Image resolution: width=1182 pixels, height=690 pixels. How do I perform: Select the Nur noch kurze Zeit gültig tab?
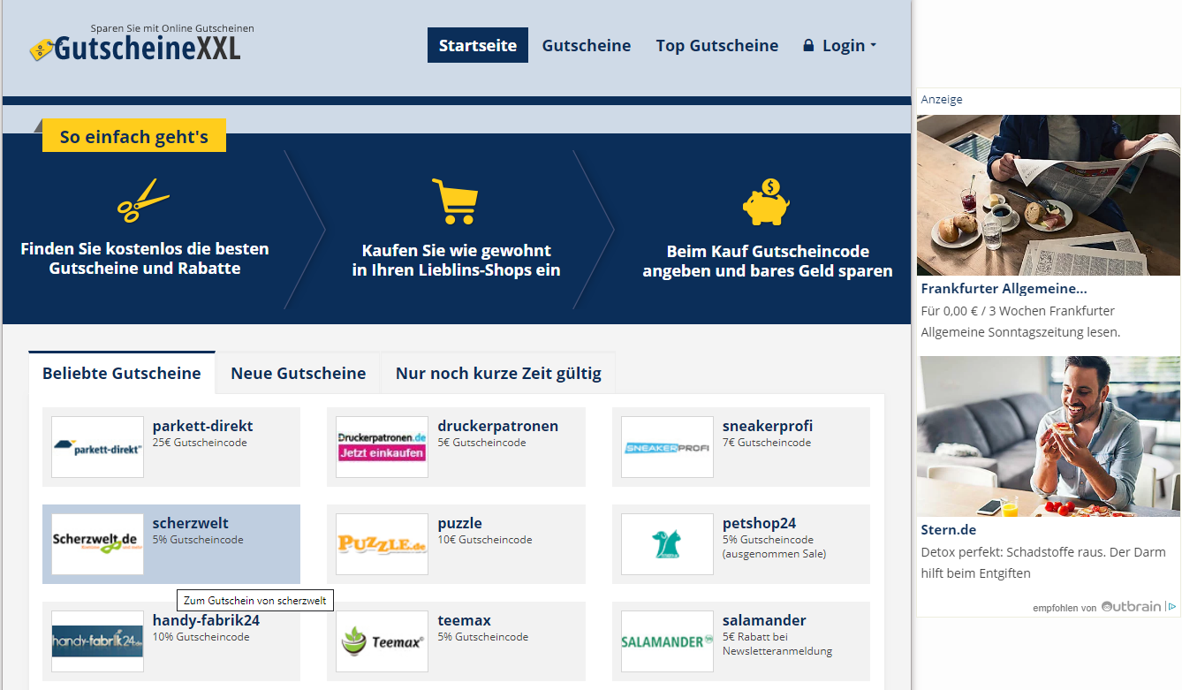tap(498, 373)
